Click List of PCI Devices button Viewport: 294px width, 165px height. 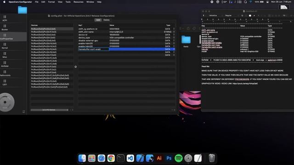click(x=50, y=110)
